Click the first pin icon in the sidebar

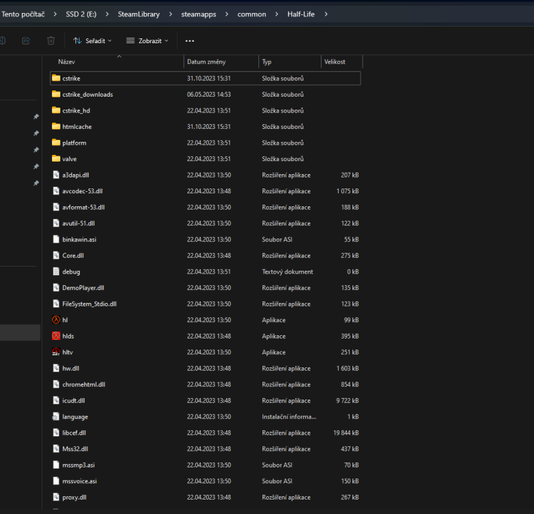coord(36,117)
